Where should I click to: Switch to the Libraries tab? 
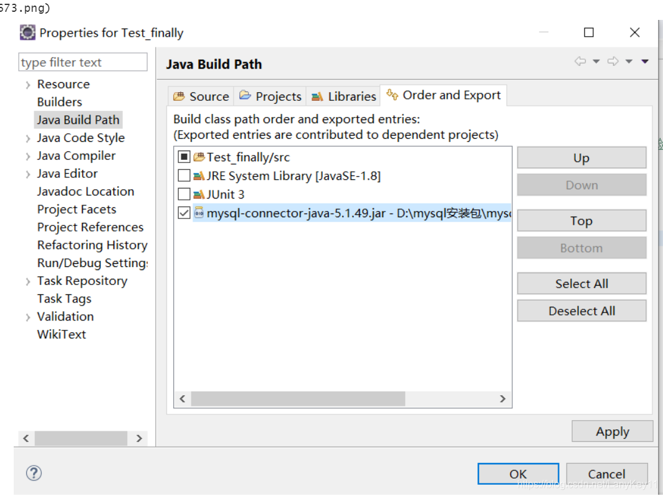(343, 96)
